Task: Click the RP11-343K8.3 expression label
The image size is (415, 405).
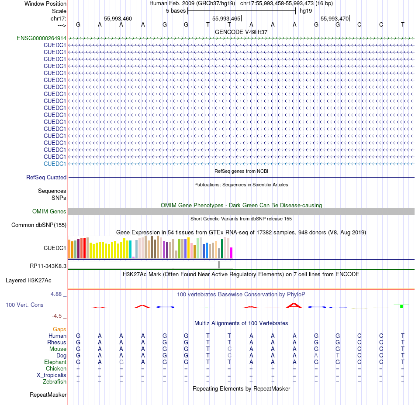Action: click(x=48, y=266)
